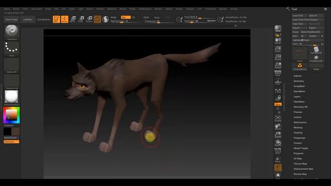Expand the Layers section
The width and height of the screenshot is (331, 186).
click(x=297, y=97)
